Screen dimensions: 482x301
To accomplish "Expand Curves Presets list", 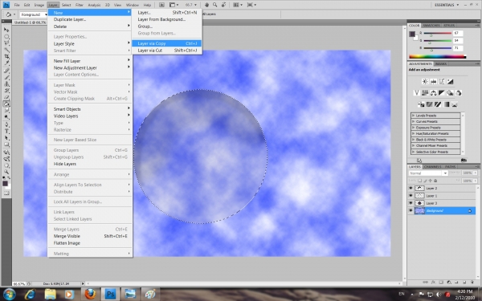I will (x=414, y=122).
